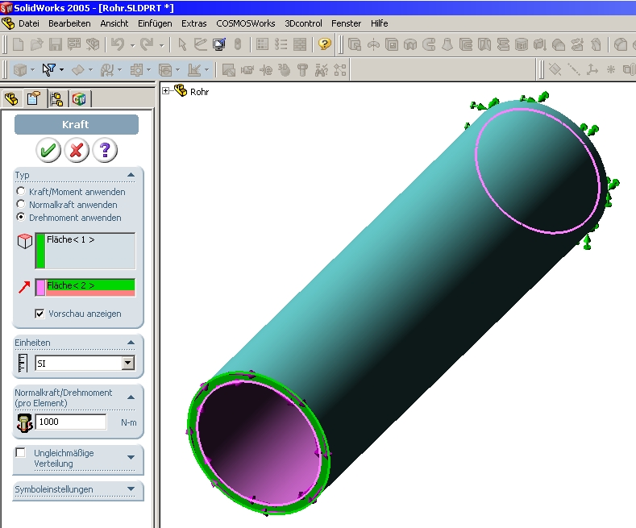Open the Extras menu

[x=194, y=23]
